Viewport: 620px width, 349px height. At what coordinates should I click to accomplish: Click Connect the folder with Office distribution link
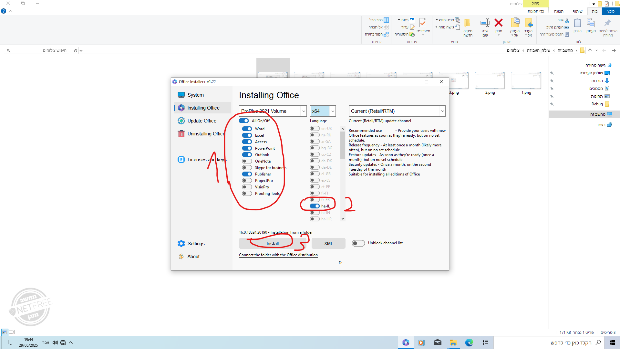pyautogui.click(x=278, y=255)
